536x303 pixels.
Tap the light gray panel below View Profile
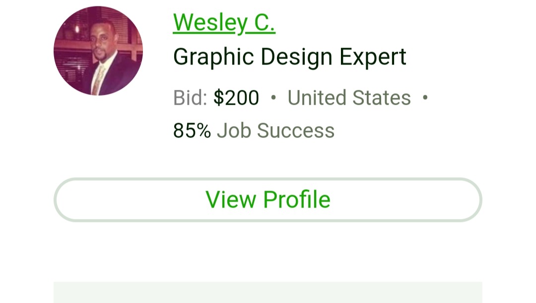click(x=268, y=293)
